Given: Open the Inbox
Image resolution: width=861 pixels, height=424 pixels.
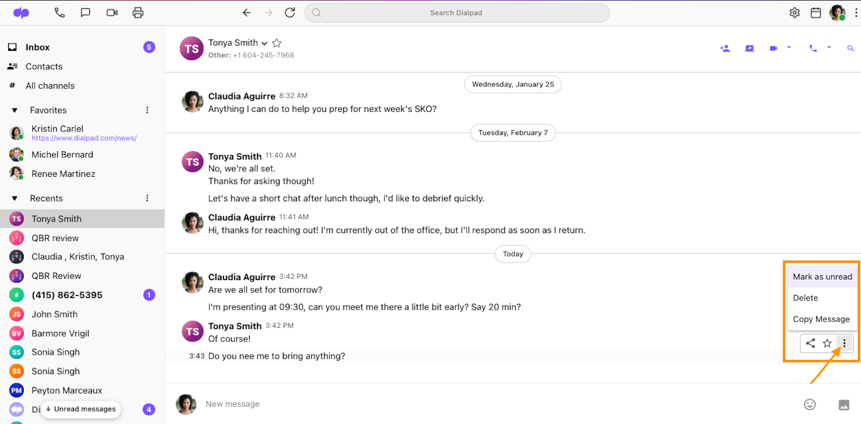Looking at the screenshot, I should pos(37,47).
